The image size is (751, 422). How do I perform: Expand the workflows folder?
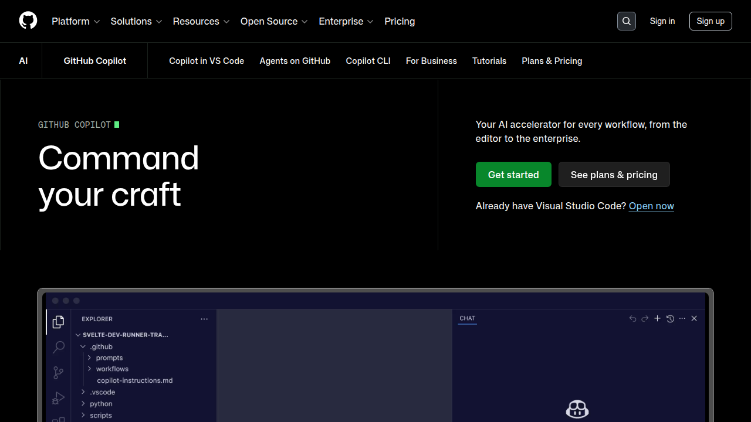(x=109, y=369)
